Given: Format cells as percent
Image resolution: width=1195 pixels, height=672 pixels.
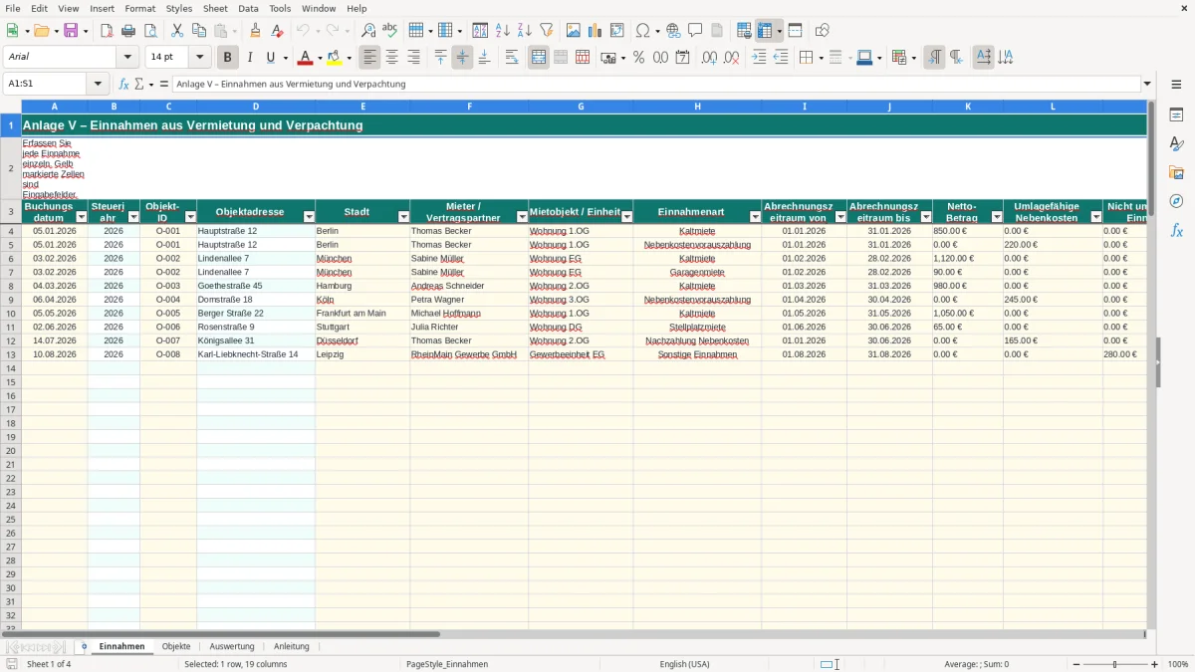Looking at the screenshot, I should pyautogui.click(x=638, y=58).
